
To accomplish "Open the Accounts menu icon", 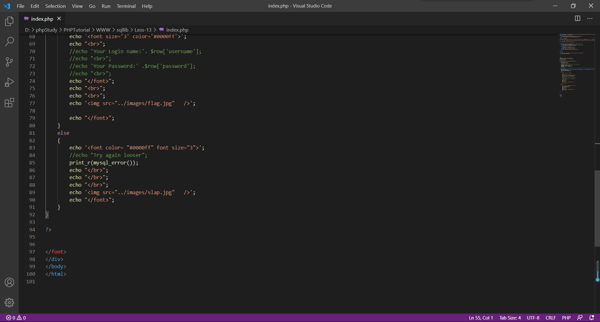I will [9, 282].
